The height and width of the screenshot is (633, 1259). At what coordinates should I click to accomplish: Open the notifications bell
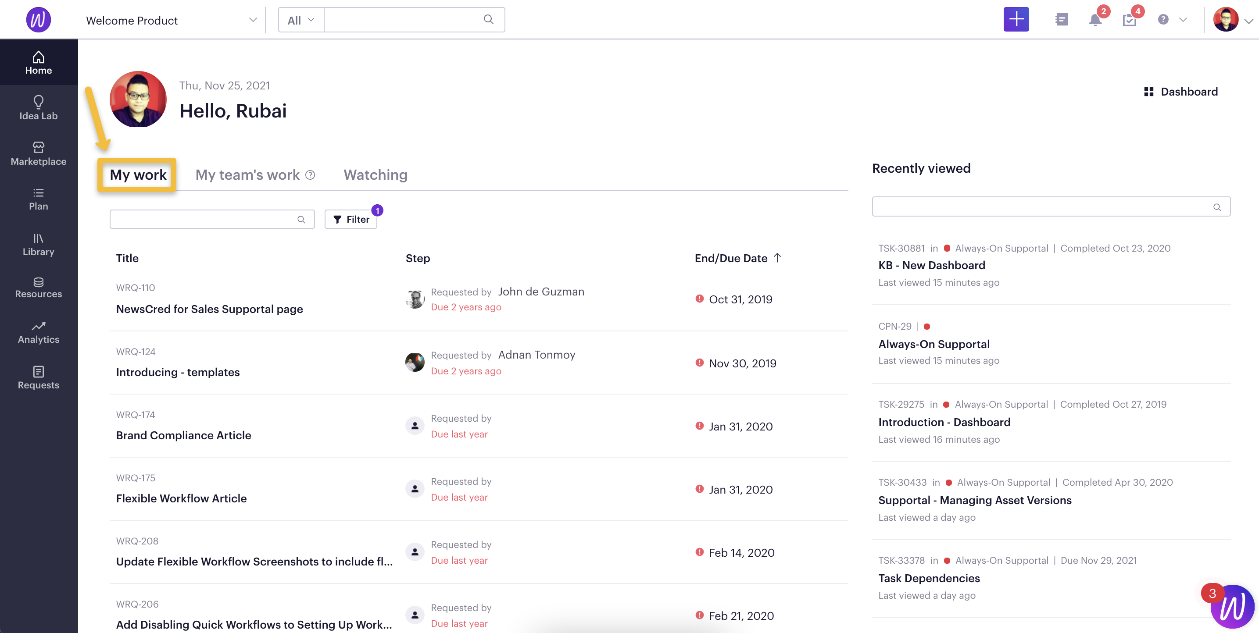pyautogui.click(x=1095, y=20)
